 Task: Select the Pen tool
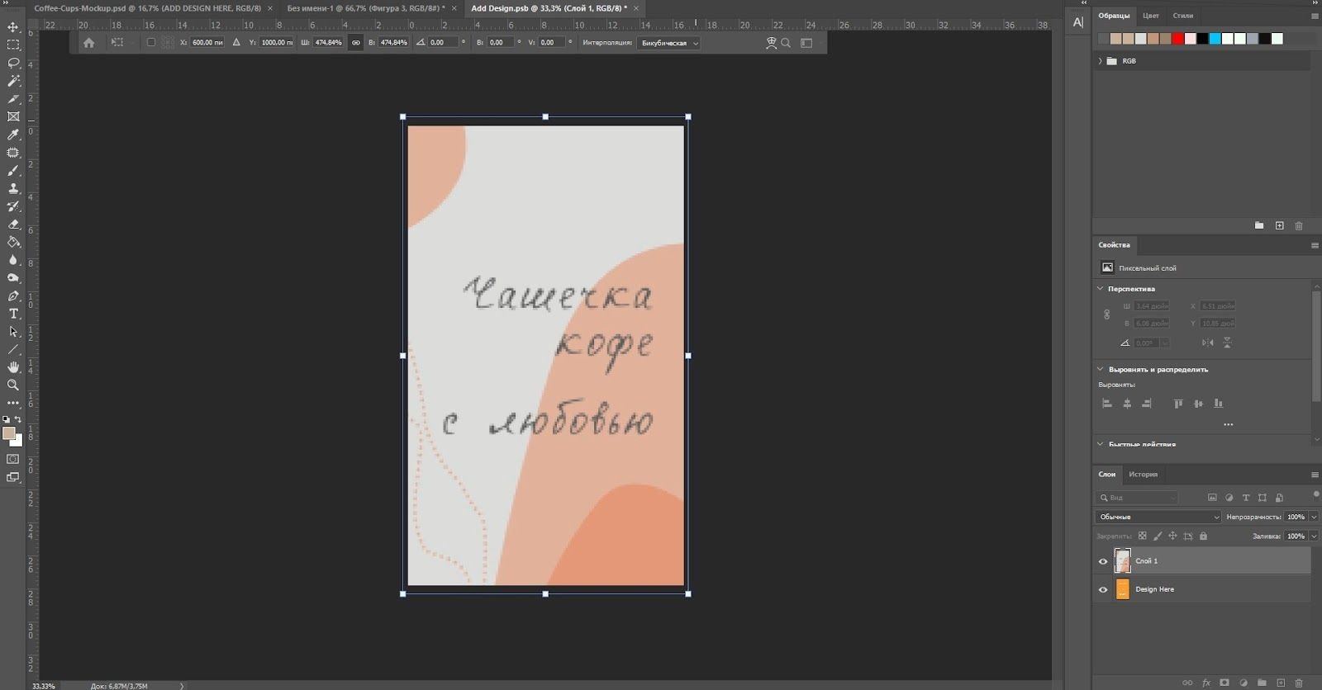(x=13, y=295)
